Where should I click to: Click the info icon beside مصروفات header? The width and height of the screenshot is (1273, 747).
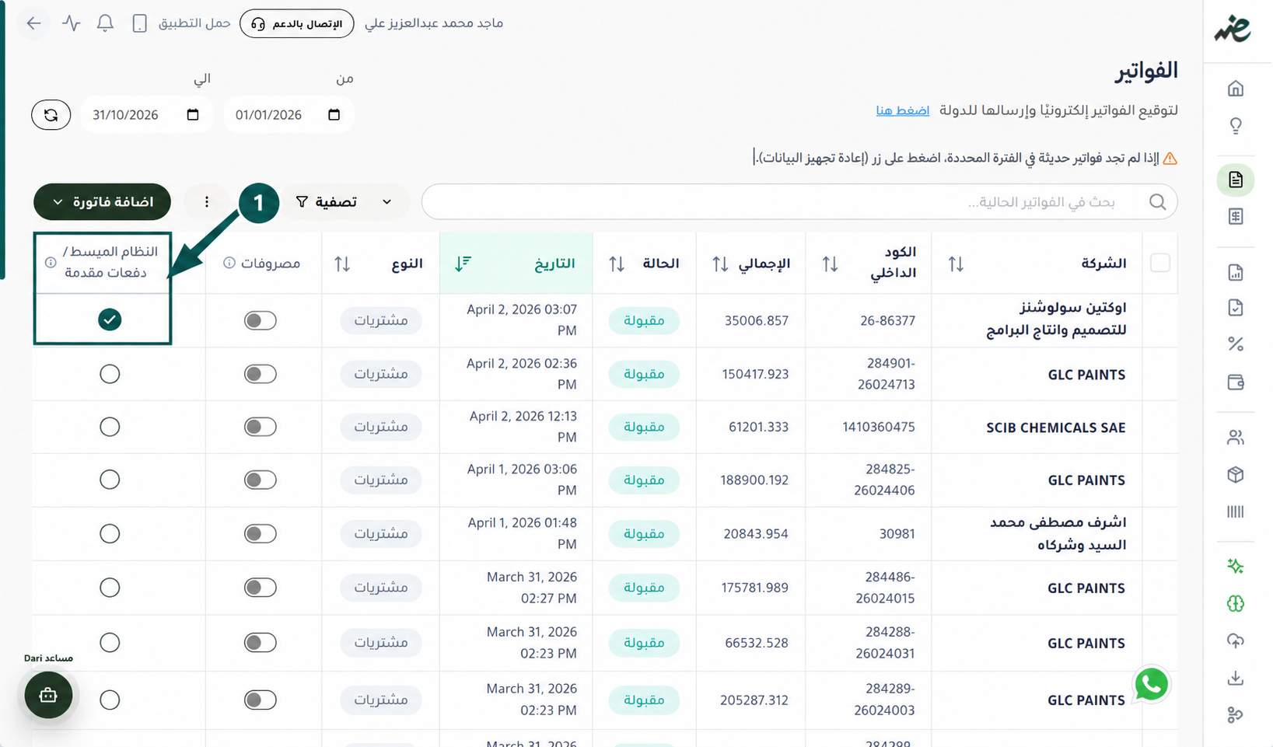click(x=229, y=263)
